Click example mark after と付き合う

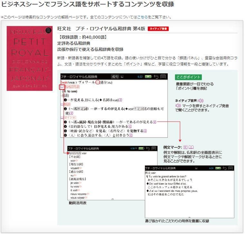(131, 135)
